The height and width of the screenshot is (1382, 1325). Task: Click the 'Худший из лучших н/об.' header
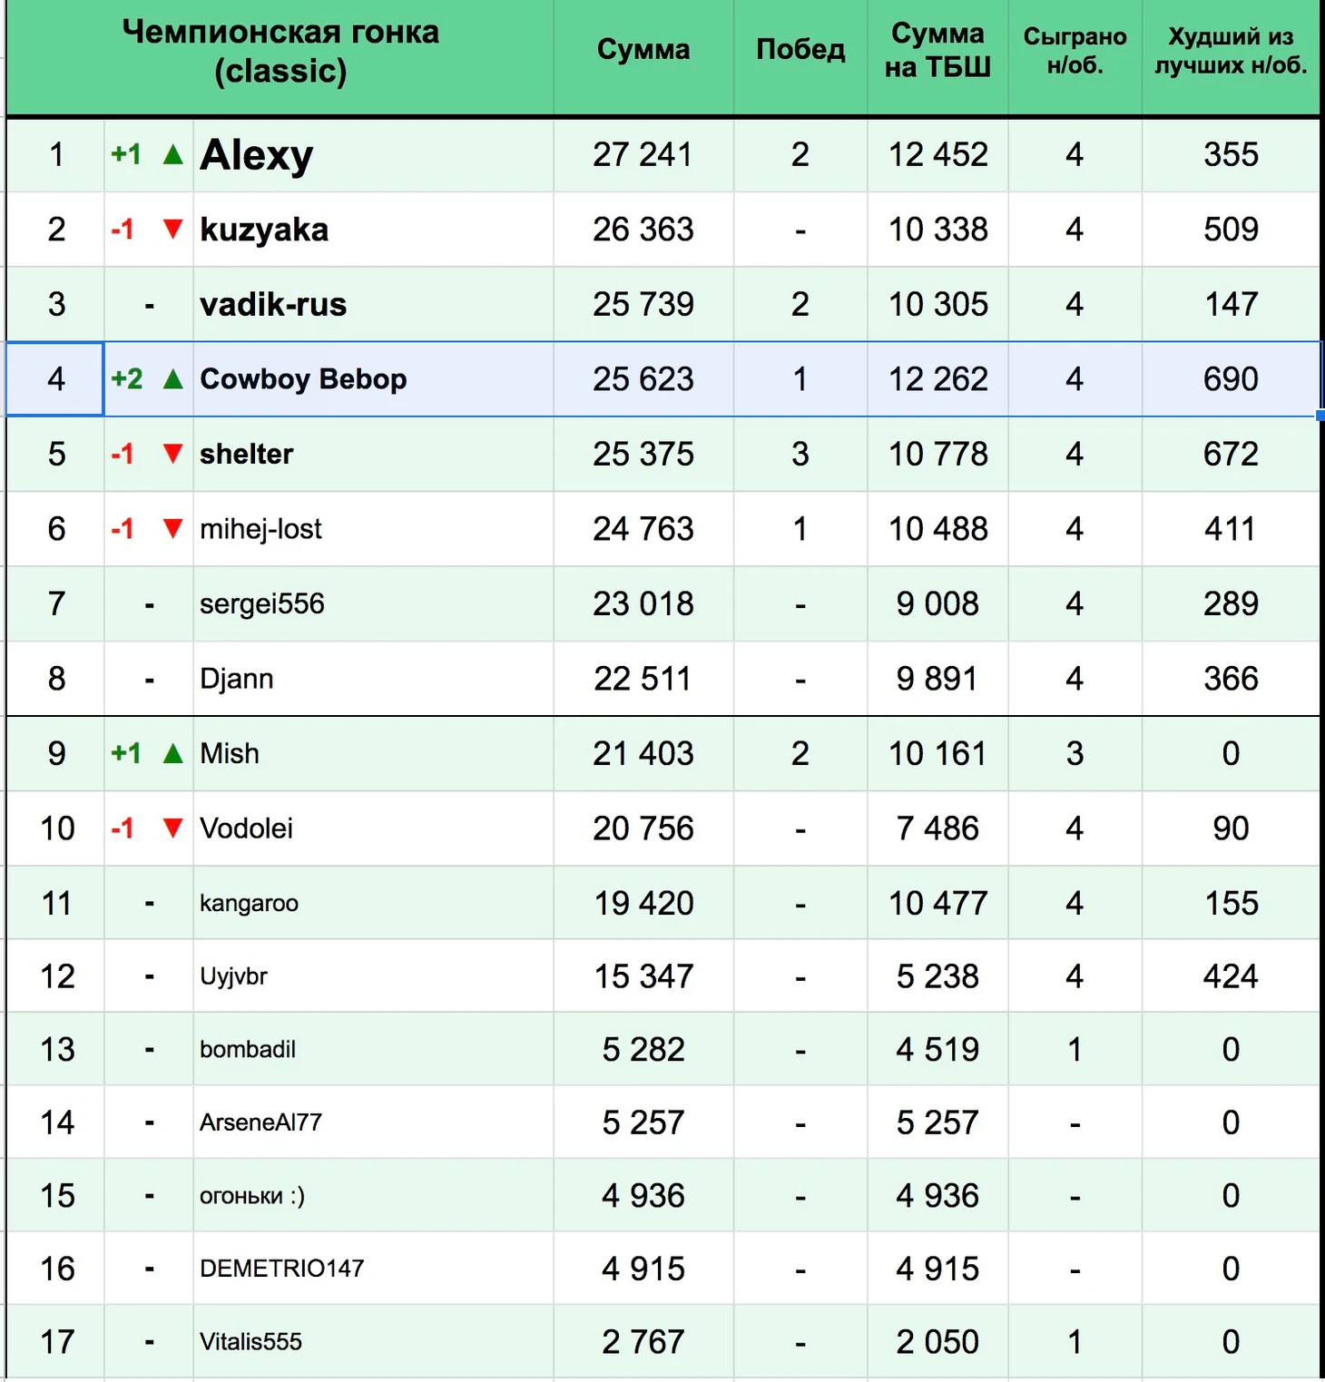click(x=1231, y=50)
